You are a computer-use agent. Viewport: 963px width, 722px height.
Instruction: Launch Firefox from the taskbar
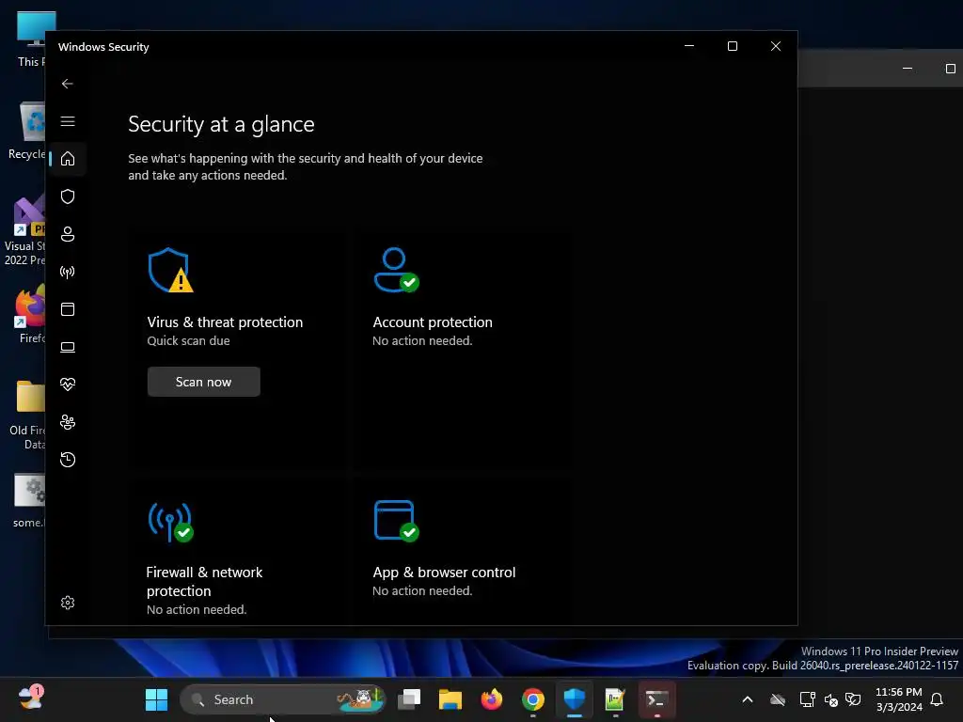(x=491, y=699)
